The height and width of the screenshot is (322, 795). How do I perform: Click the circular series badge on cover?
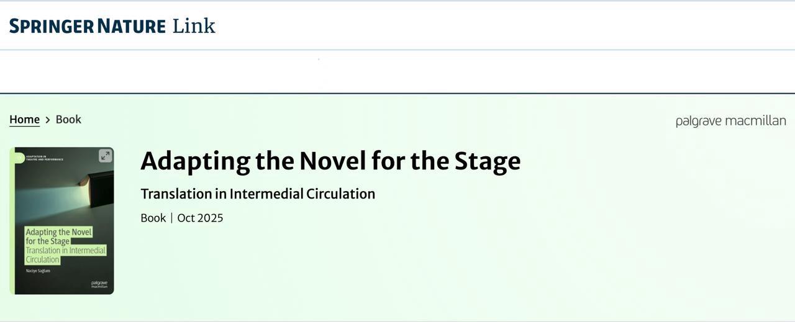19,158
